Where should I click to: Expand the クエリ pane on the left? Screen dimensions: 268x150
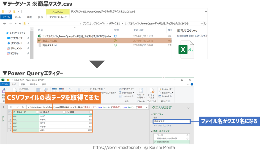(x=3, y=107)
